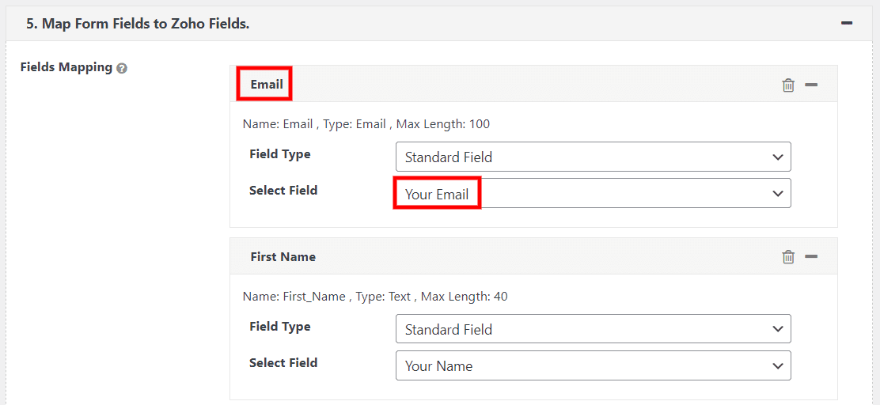This screenshot has width=880, height=405.
Task: Open Field Type dropdown under Email
Action: tap(593, 157)
